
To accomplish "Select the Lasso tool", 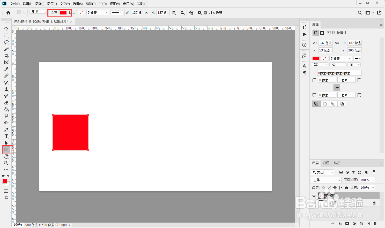I will [x=6, y=42].
